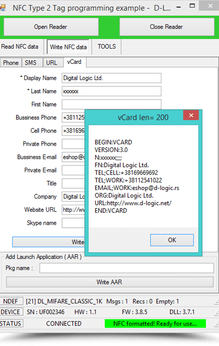Screen dimensions: 219x346
Task: Click the NDEF status label
Action: pyautogui.click(x=11, y=301)
